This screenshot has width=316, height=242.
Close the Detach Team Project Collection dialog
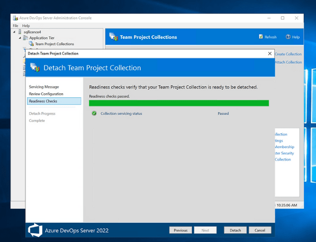click(x=270, y=53)
